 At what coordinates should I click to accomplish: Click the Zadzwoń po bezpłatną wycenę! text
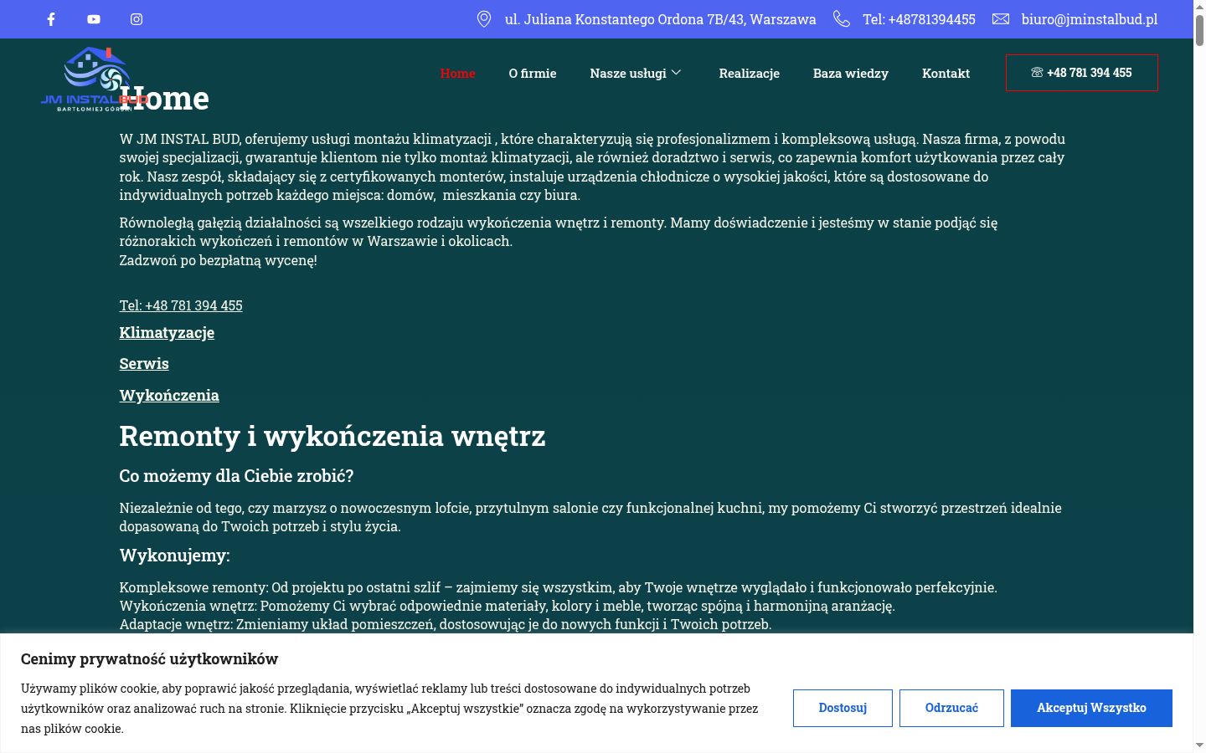pyautogui.click(x=219, y=260)
